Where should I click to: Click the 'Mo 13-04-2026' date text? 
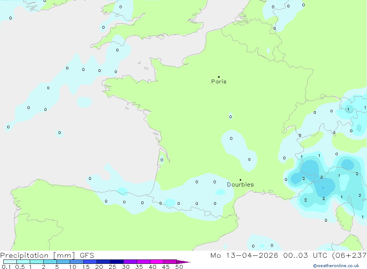click(x=244, y=255)
